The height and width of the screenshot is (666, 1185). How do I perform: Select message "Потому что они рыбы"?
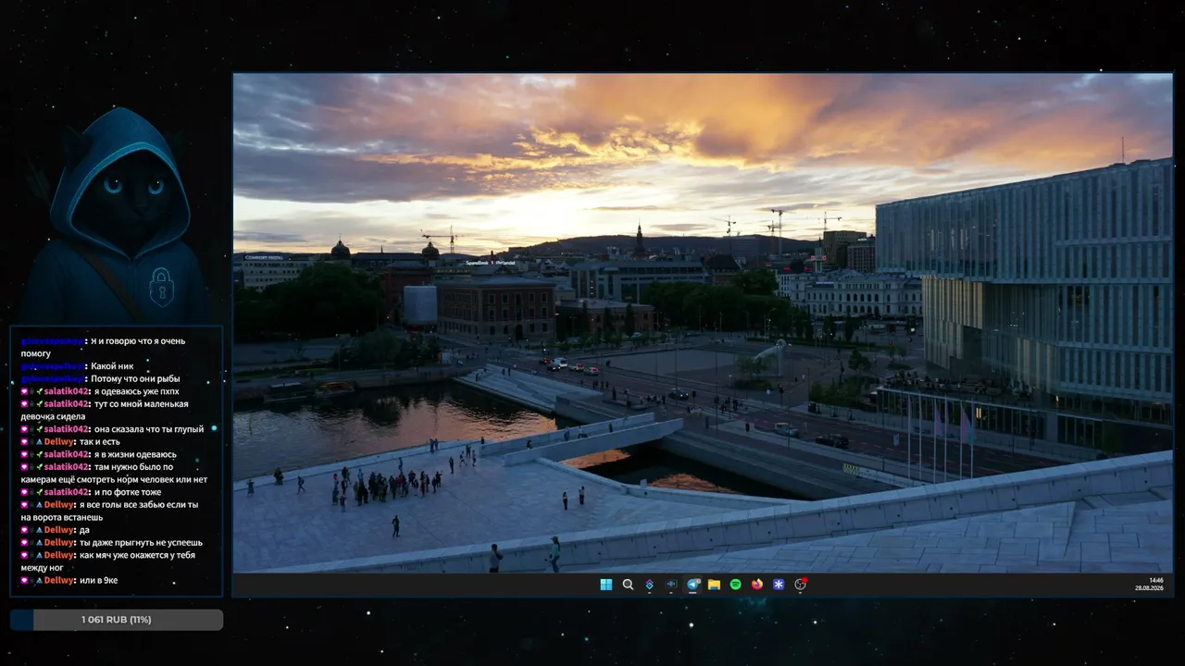click(x=135, y=378)
